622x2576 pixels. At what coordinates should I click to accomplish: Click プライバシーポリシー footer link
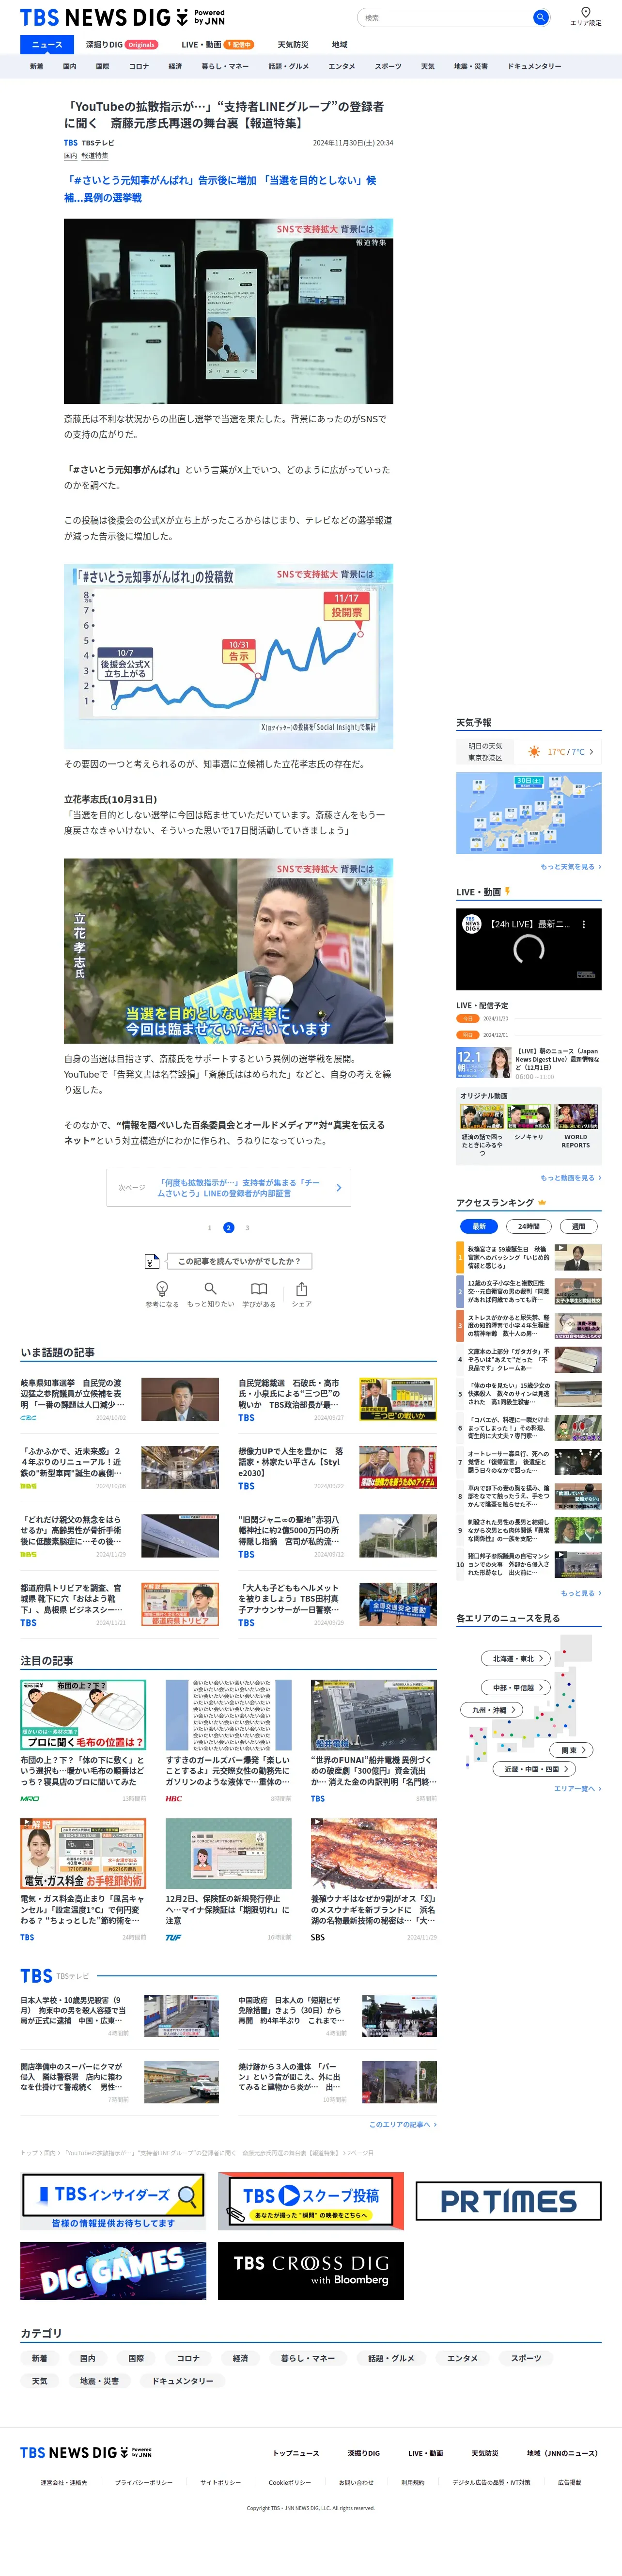(x=143, y=2482)
